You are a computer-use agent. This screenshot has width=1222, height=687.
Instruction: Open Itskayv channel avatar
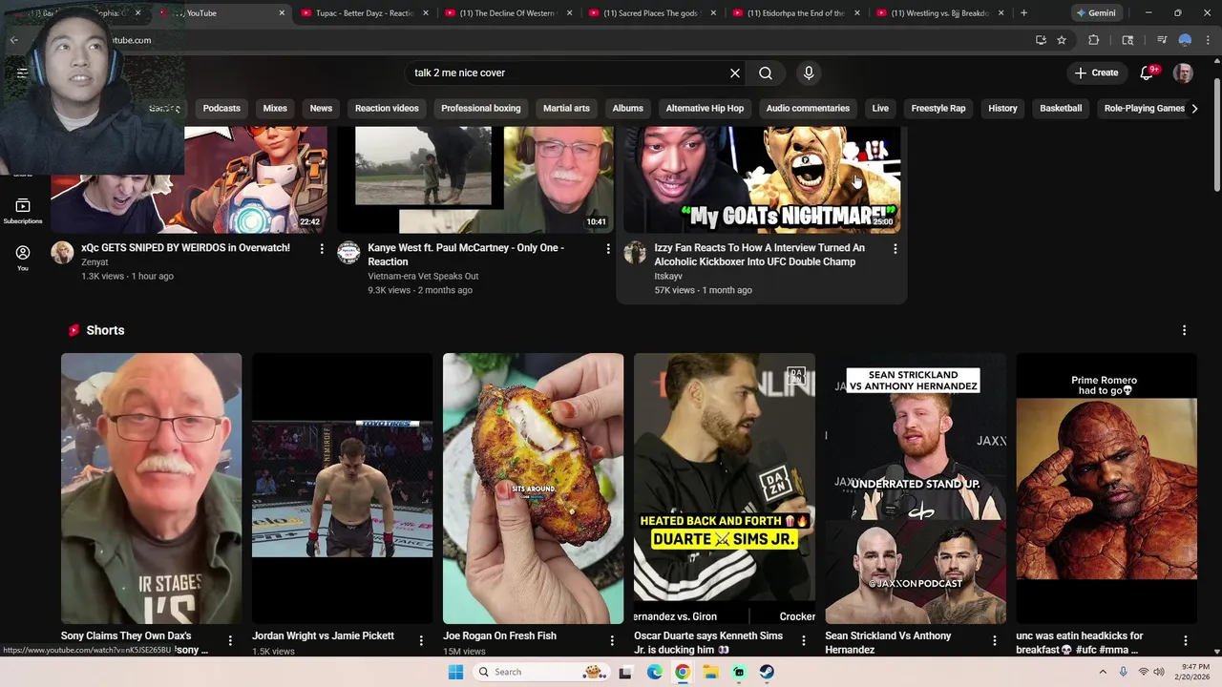[635, 252]
